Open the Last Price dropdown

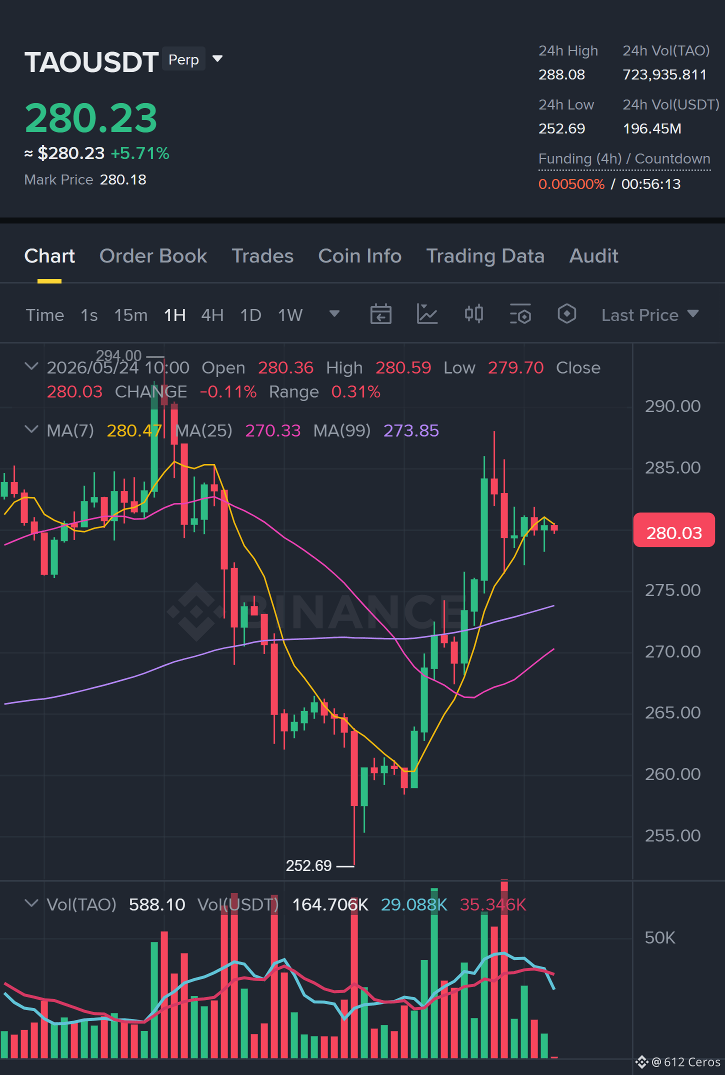click(649, 315)
